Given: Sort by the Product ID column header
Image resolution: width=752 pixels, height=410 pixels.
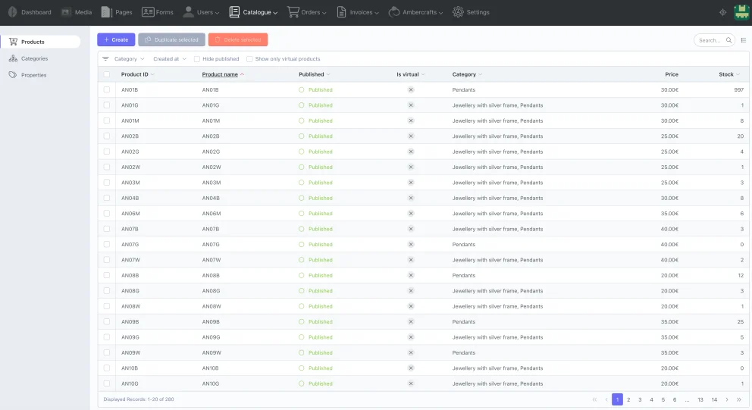Looking at the screenshot, I should [x=138, y=74].
